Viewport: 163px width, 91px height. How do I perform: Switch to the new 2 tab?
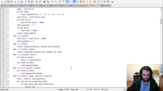(15, 6)
